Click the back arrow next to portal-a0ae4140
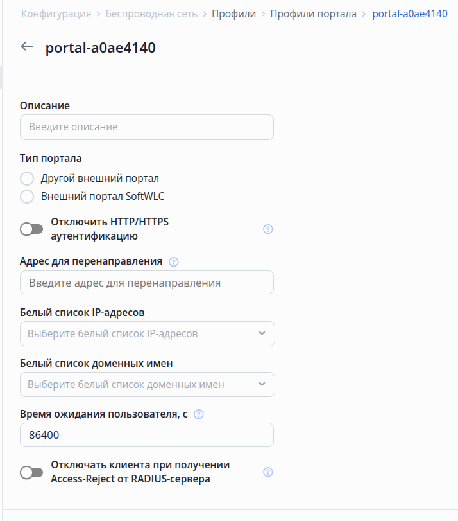Image resolution: width=458 pixels, height=521 pixels. click(x=27, y=47)
